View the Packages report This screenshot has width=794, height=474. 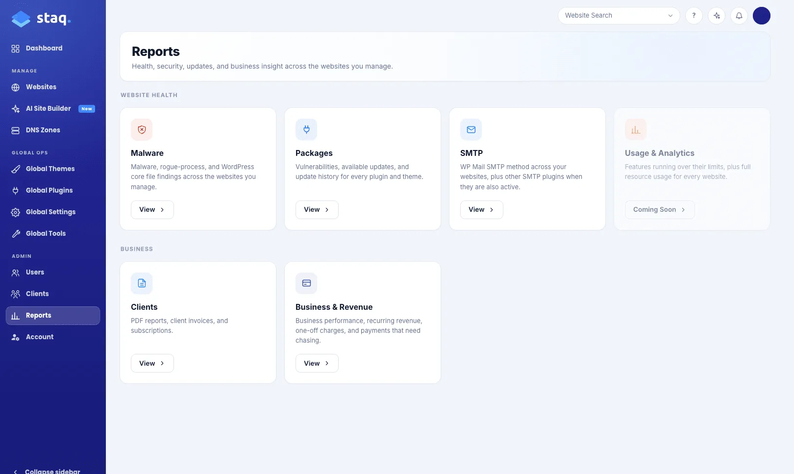(x=317, y=210)
